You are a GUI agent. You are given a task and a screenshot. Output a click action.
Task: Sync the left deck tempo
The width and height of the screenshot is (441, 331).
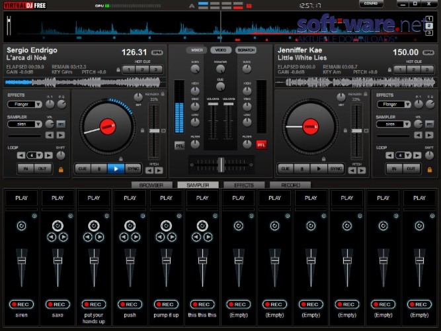(x=133, y=169)
